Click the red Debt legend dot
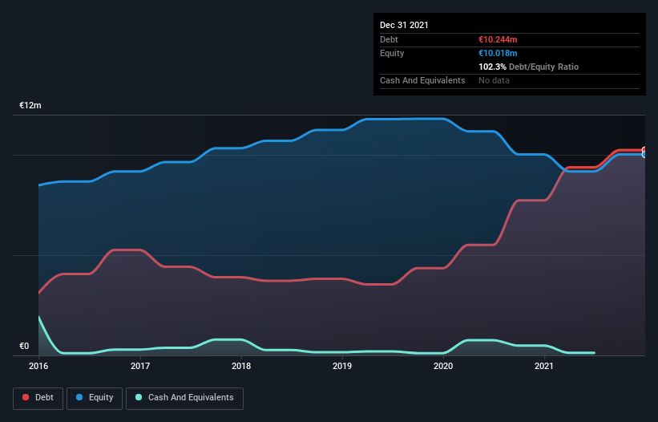Viewport: 658px width, 422px height. pos(26,397)
